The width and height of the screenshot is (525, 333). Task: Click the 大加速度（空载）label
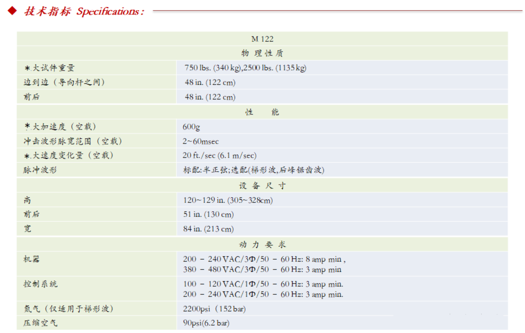pyautogui.click(x=60, y=126)
